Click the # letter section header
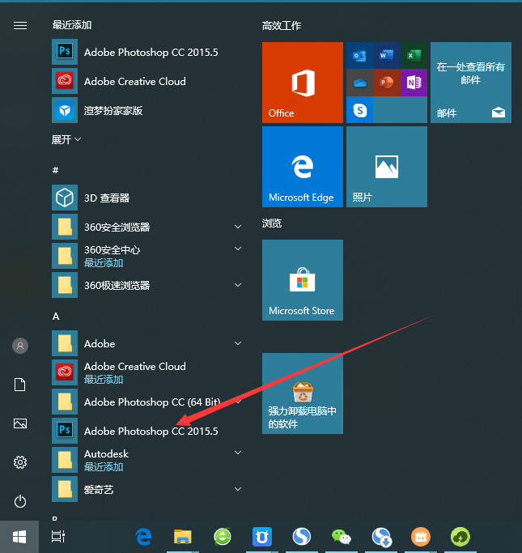The width and height of the screenshot is (522, 553). coord(55,170)
